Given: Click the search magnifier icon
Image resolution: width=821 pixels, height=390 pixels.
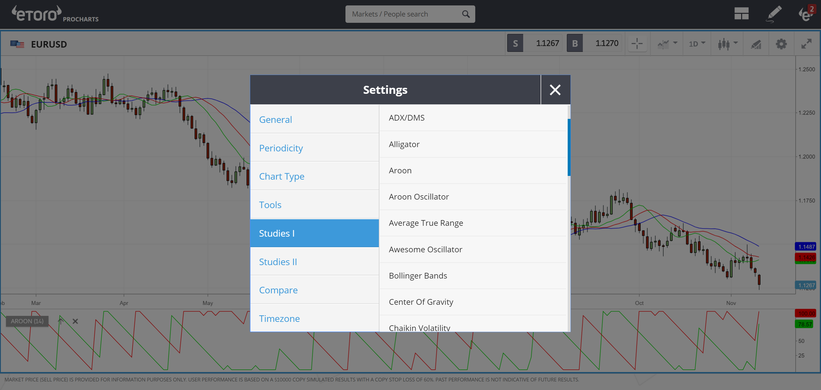Looking at the screenshot, I should (x=466, y=14).
